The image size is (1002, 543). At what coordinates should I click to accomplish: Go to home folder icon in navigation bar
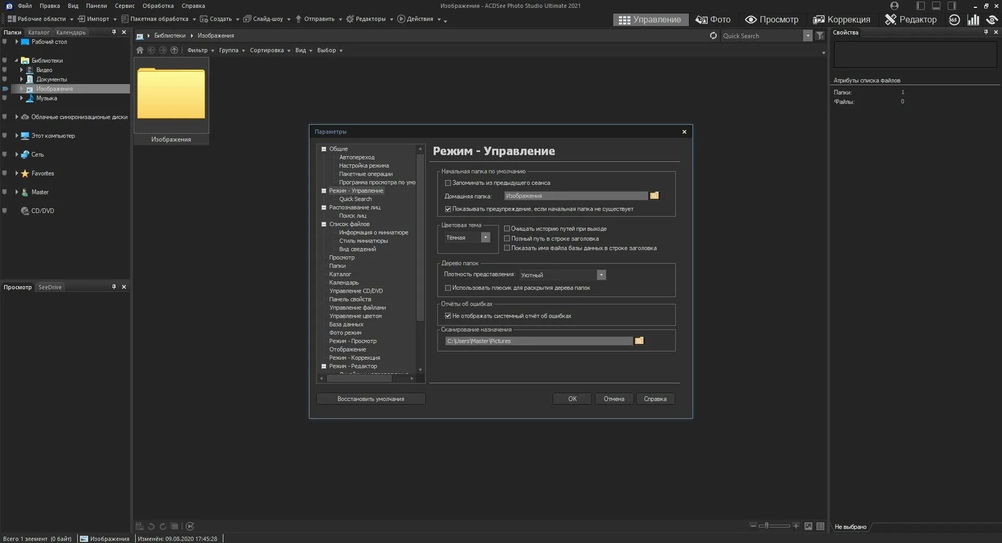[x=140, y=50]
